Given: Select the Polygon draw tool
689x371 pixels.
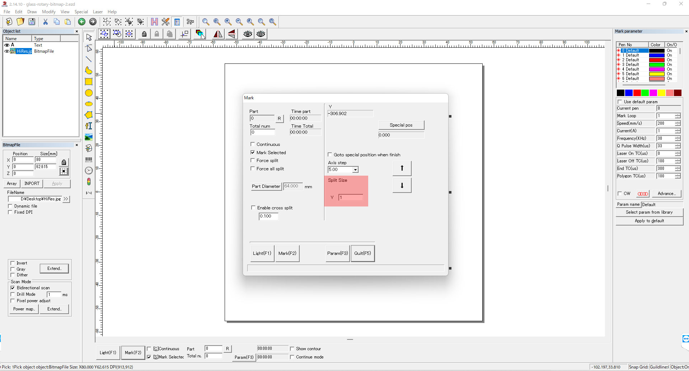Looking at the screenshot, I should (89, 115).
